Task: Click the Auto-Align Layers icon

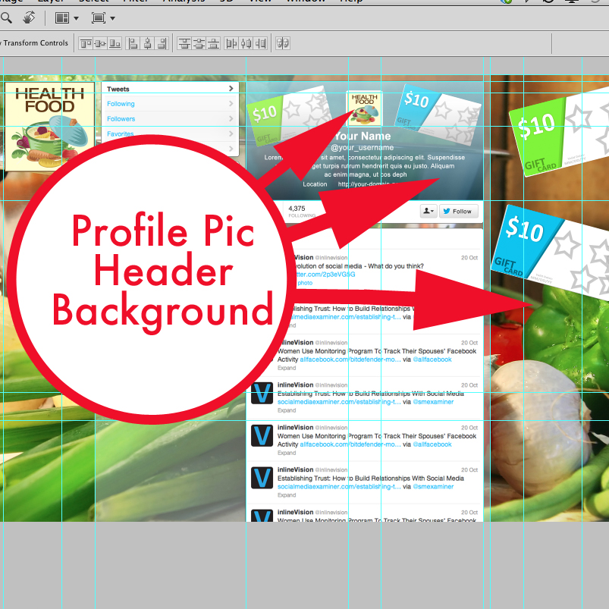Action: click(282, 43)
